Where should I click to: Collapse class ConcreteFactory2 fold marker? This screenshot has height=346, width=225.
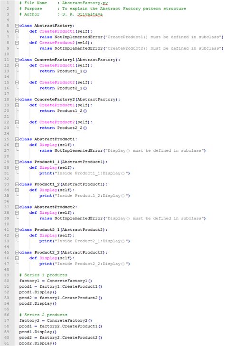[x=17, y=100]
